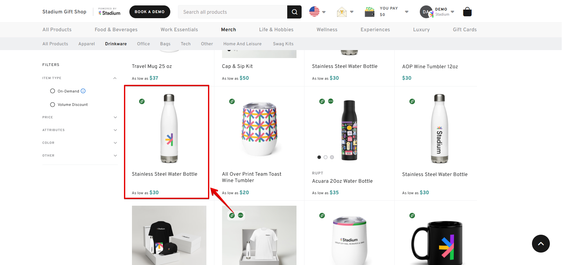Switch to the Apparel subcategory

(87, 44)
